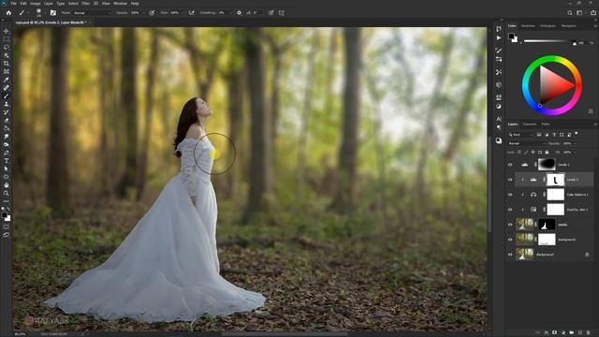The image size is (599, 337).
Task: Toggle lock all in Layers panel
Action: tap(547, 152)
